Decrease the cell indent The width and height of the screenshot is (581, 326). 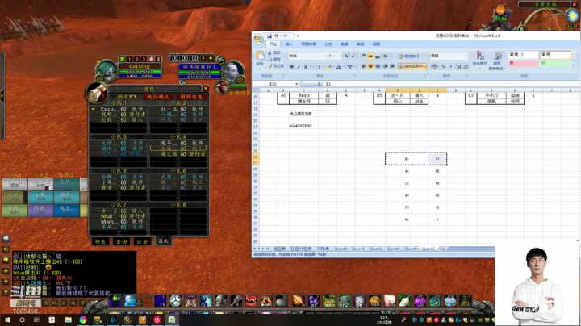(x=386, y=66)
